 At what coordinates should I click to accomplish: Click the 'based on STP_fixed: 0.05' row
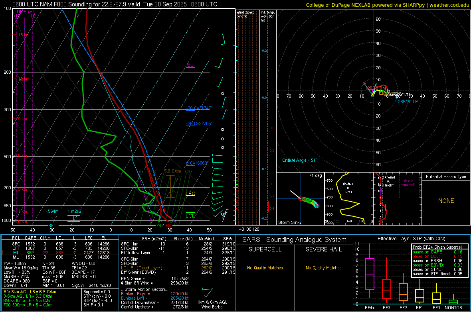click(437, 274)
